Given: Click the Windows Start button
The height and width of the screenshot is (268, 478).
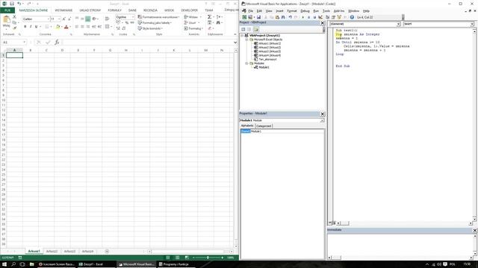Looking at the screenshot, I should 4,264.
